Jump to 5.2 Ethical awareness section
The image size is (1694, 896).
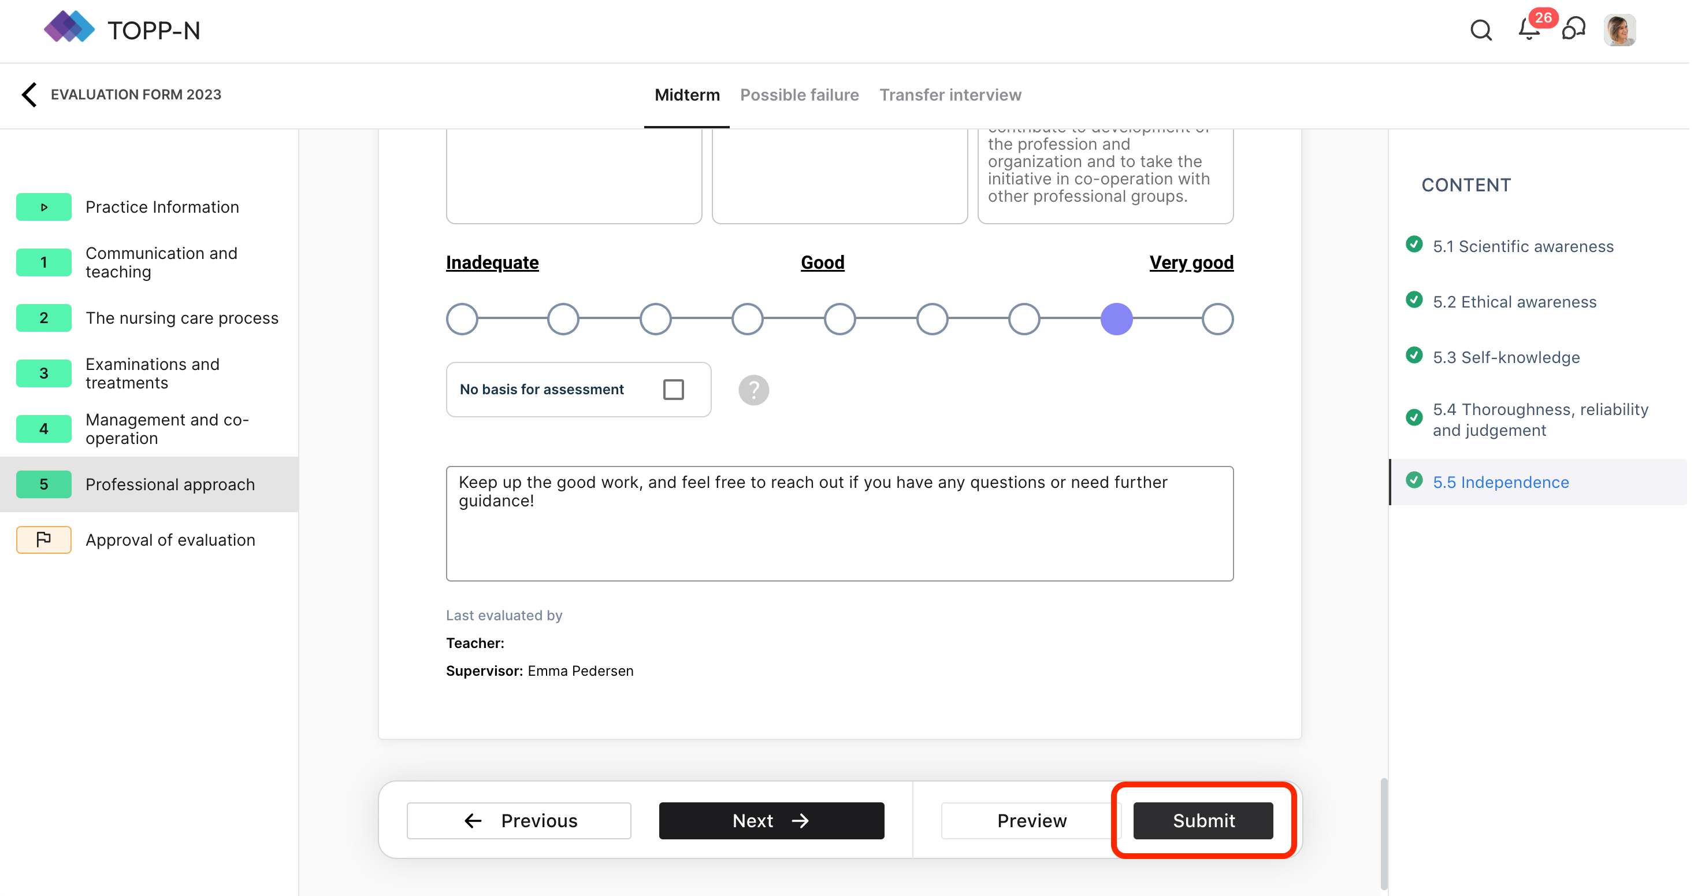pyautogui.click(x=1514, y=302)
